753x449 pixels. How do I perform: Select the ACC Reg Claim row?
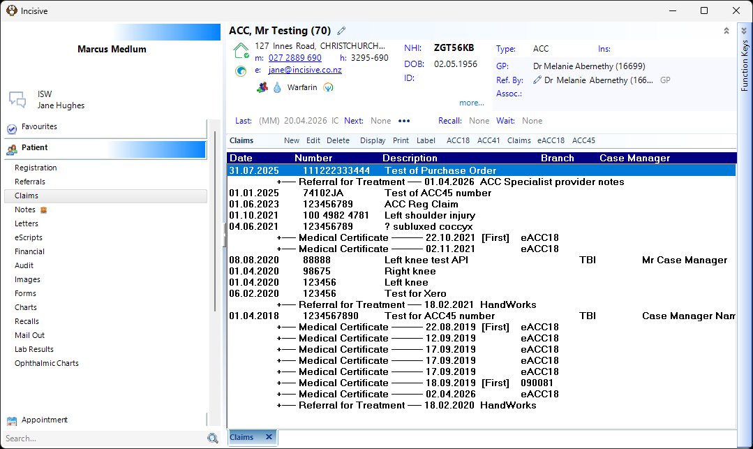482,205
